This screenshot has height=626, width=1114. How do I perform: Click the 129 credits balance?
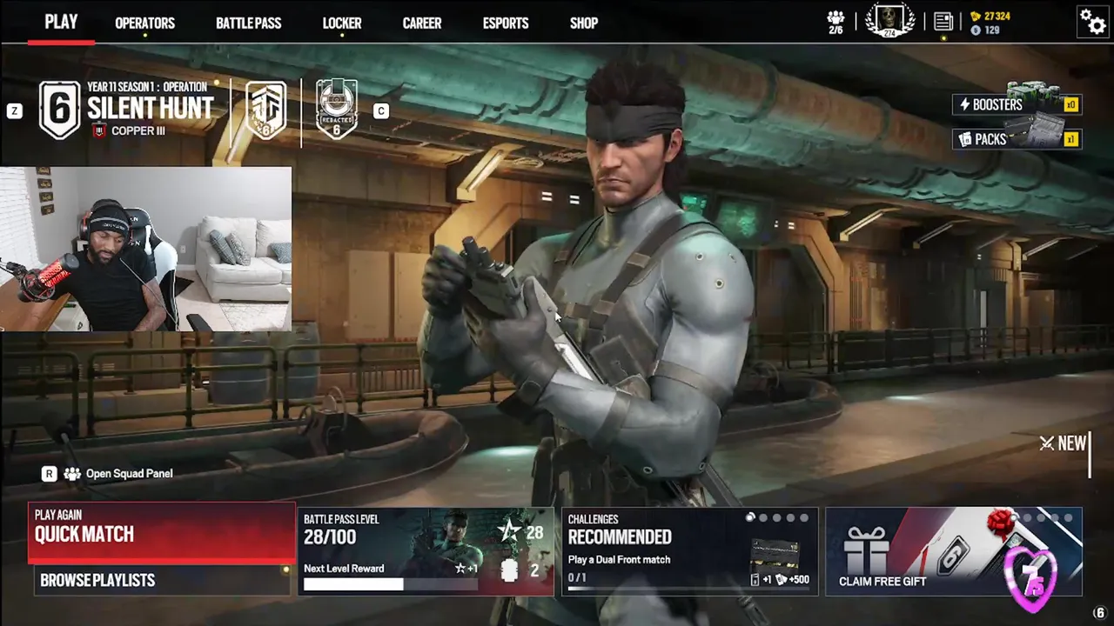pos(992,30)
